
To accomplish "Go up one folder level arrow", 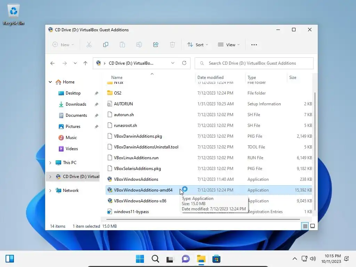I will coord(86,63).
